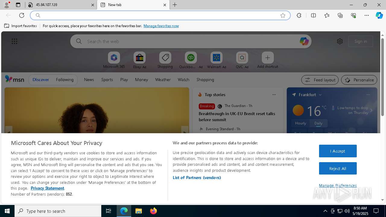This screenshot has height=217, width=386.
Task: Focus the browser address bar
Action: point(160,15)
